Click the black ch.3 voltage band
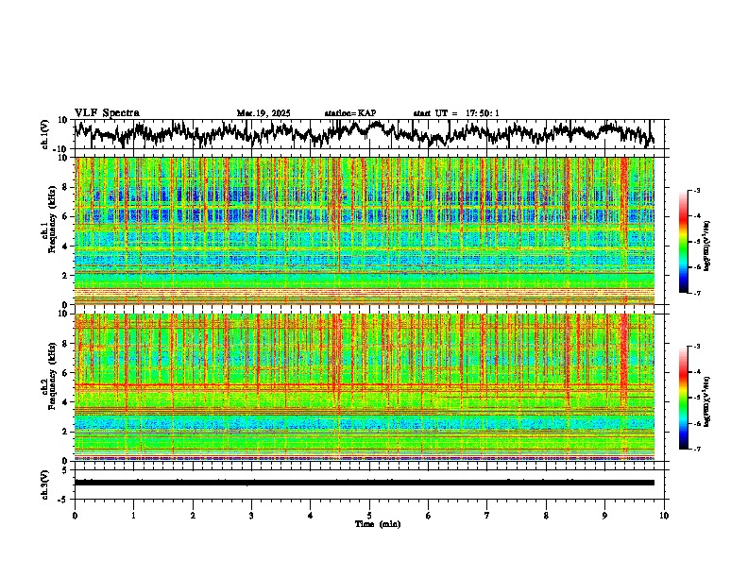748x578 pixels. tap(365, 483)
